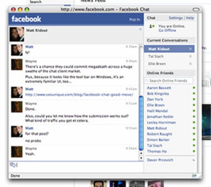Viewport: 211px width, 187px height.
Task: Close Matt Ridout conversation in sidebar
Action: click(x=190, y=49)
